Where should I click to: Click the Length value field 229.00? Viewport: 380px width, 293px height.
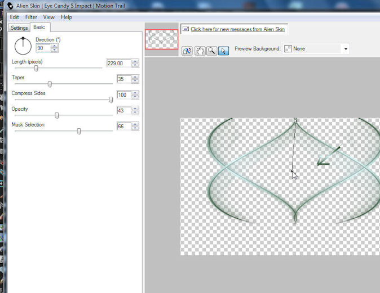119,64
